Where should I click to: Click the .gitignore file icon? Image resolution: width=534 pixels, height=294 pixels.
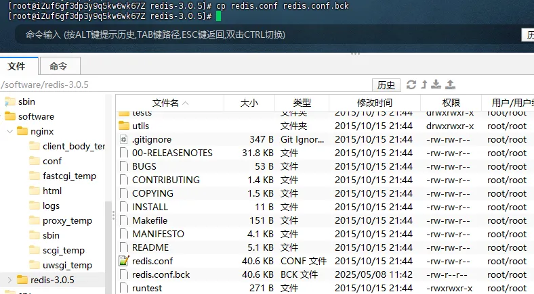124,139
